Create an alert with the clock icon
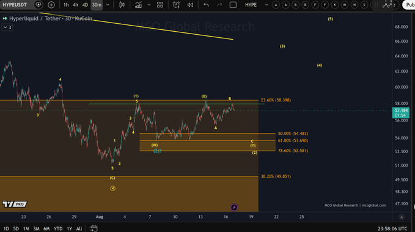The height and width of the screenshot is (232, 415). (176, 5)
